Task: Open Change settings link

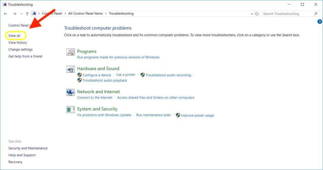Action: 21,49
